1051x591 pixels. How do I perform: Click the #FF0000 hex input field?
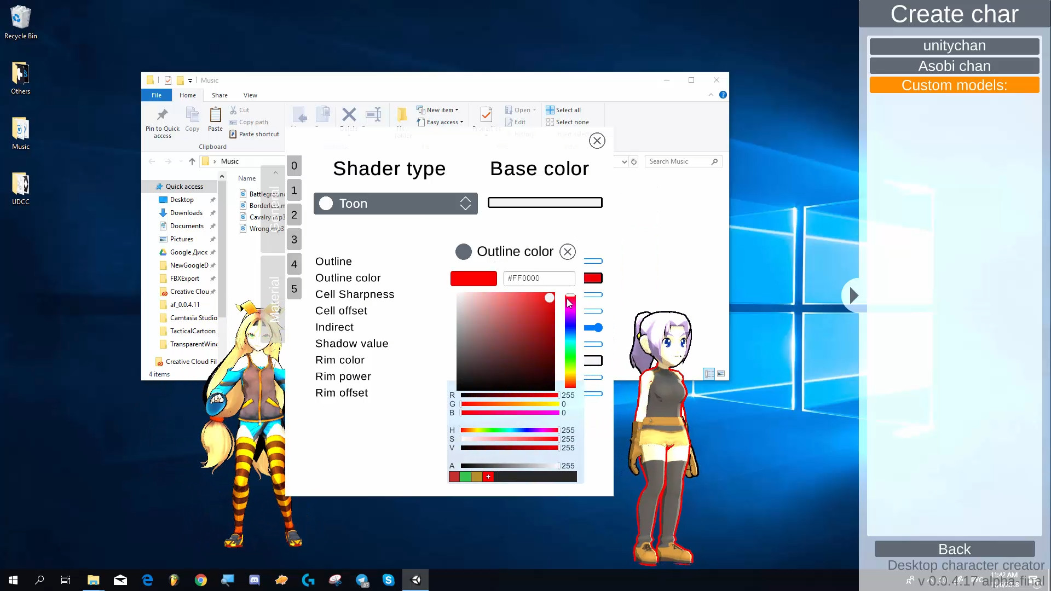coord(539,278)
